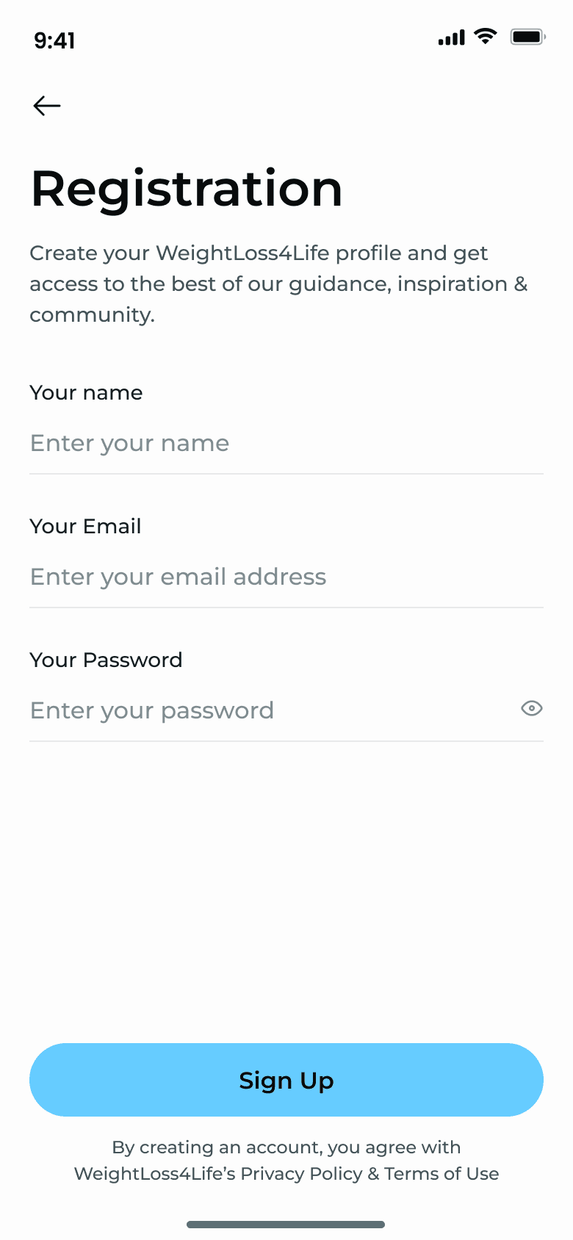Open the Terms of Use link

pyautogui.click(x=442, y=1174)
